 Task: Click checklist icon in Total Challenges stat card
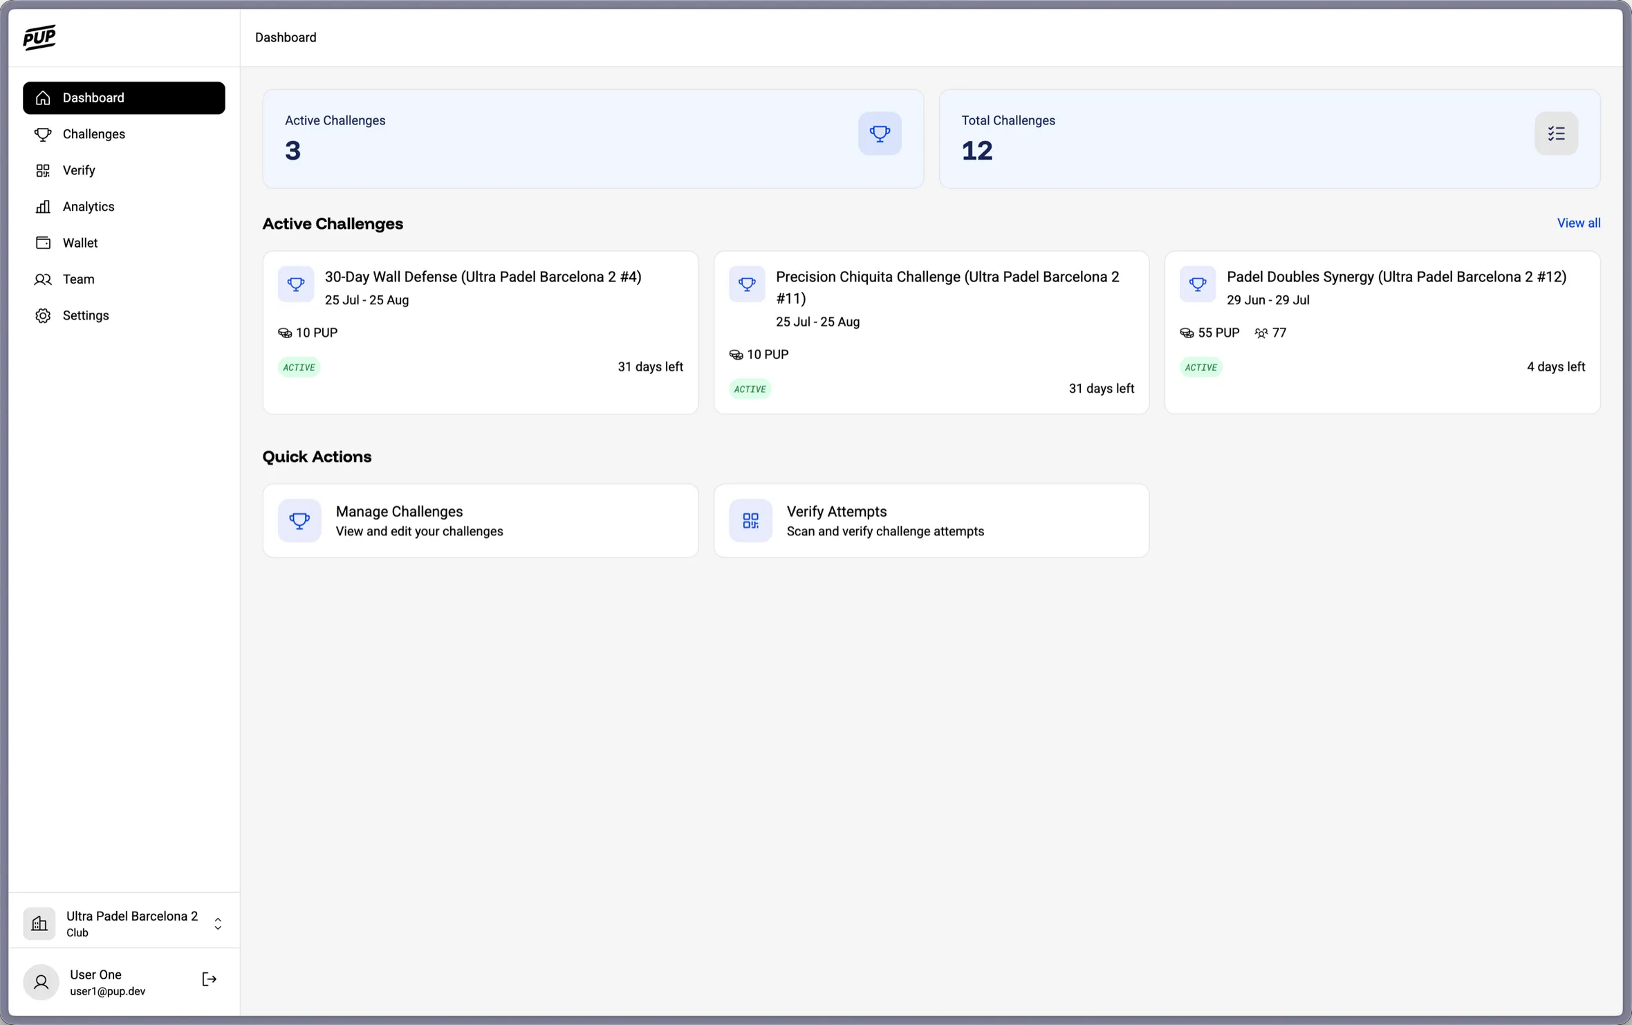coord(1556,133)
